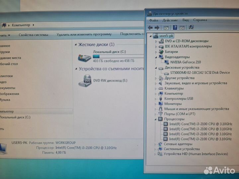The width and height of the screenshot is (239, 179).
Task: Click the Контроллеры USB icon
Action: (x=161, y=99)
